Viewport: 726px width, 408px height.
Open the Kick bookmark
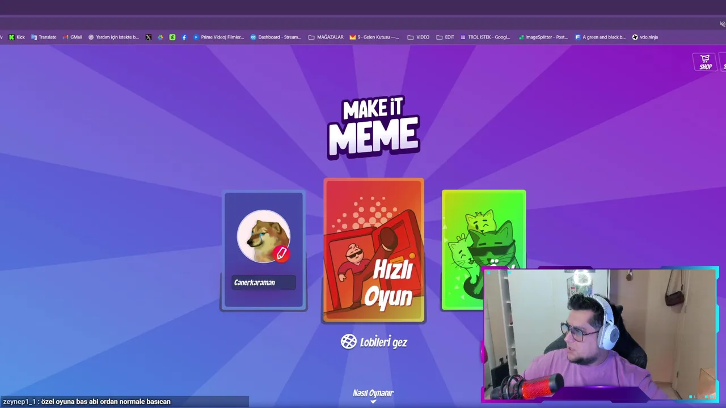click(x=16, y=37)
